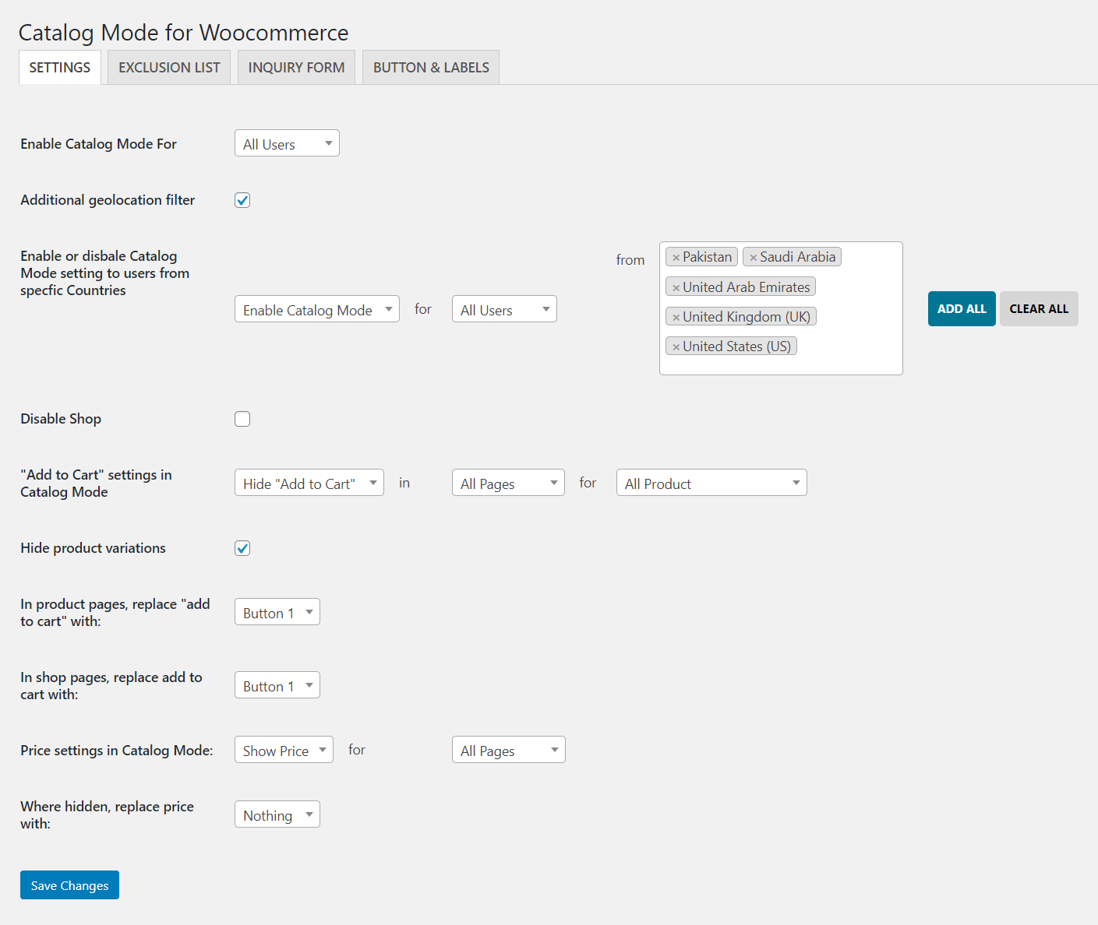Remove United Arab Emirates country tag
This screenshot has height=925, width=1098.
pyautogui.click(x=676, y=288)
